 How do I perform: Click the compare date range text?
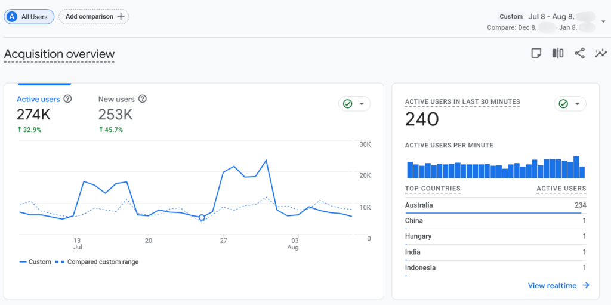(x=541, y=27)
